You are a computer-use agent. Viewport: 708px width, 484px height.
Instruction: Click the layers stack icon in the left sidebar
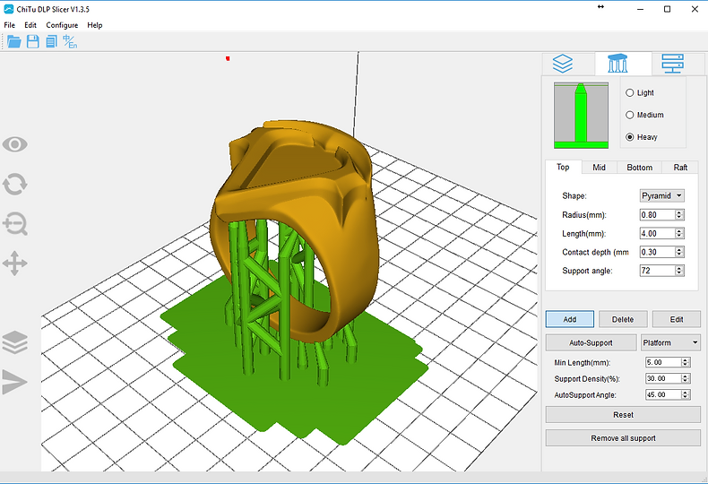15,342
